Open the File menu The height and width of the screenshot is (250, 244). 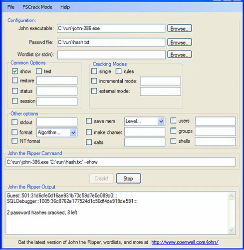click(x=11, y=7)
